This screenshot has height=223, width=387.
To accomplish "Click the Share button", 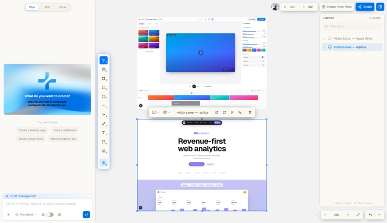I will [x=365, y=7].
